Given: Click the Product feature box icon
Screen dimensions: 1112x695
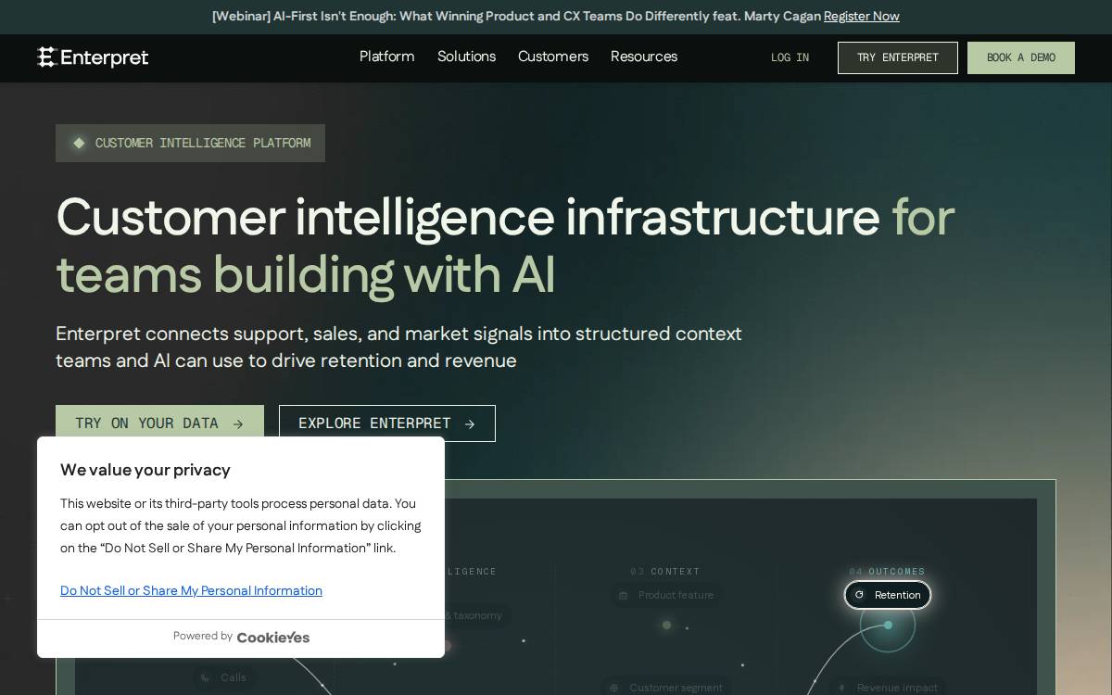Looking at the screenshot, I should tap(623, 595).
